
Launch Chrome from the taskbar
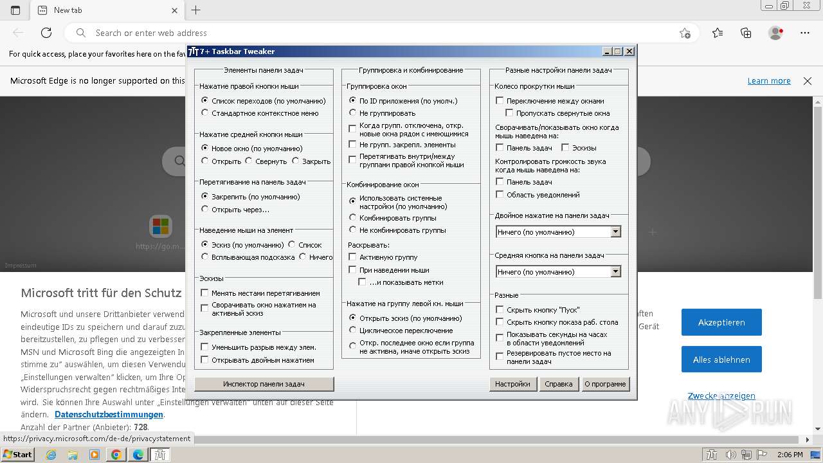[116, 455]
